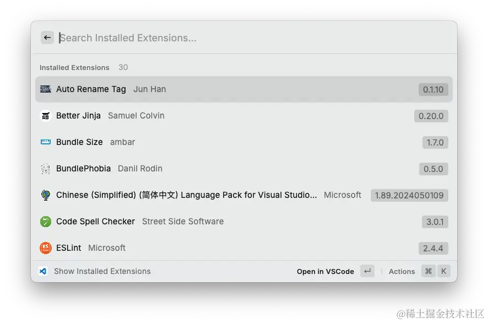Click the Installed Extensions section header
Image resolution: width=488 pixels, height=323 pixels.
click(x=74, y=68)
